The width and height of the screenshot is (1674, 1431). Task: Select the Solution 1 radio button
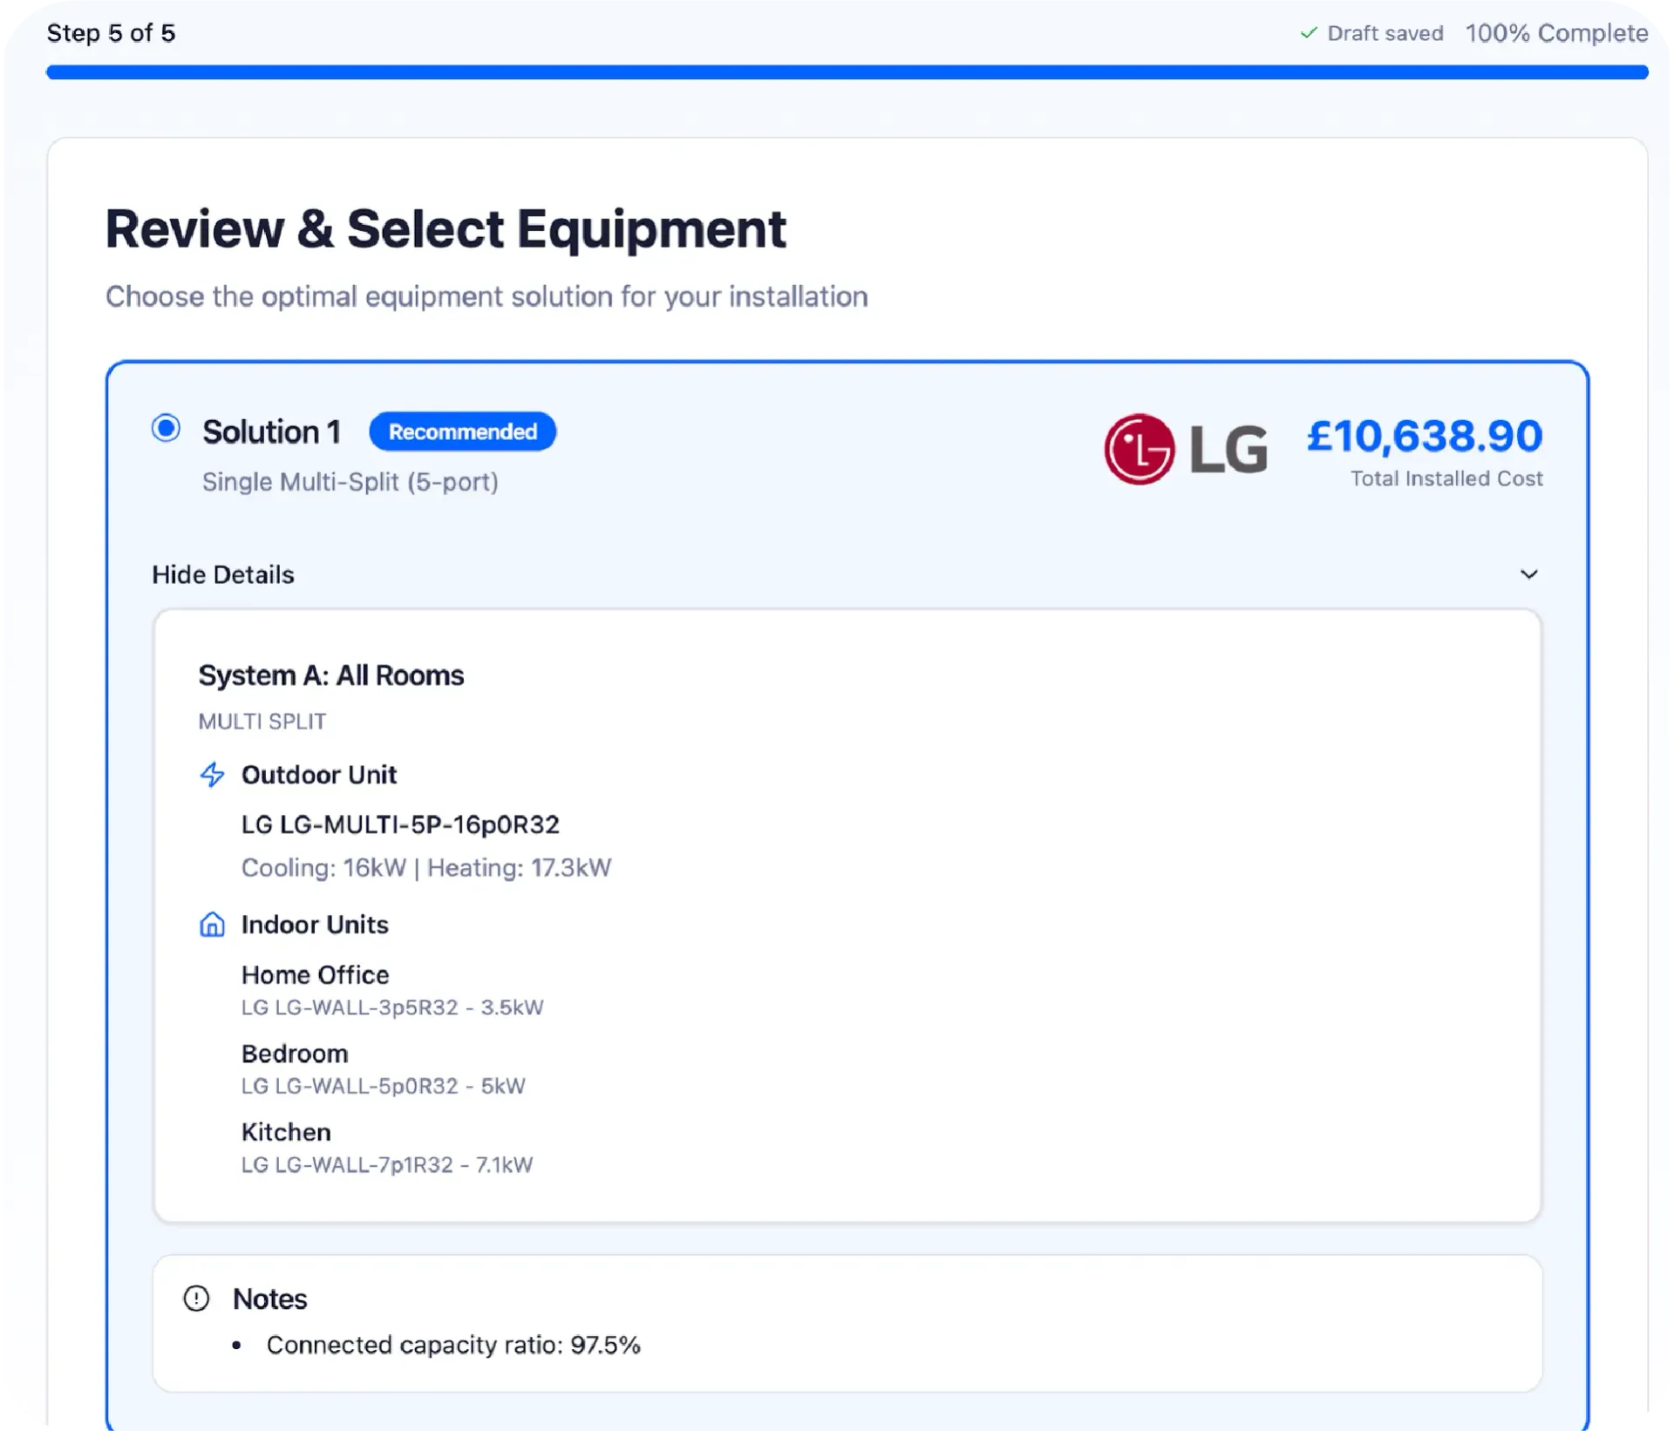click(x=166, y=429)
